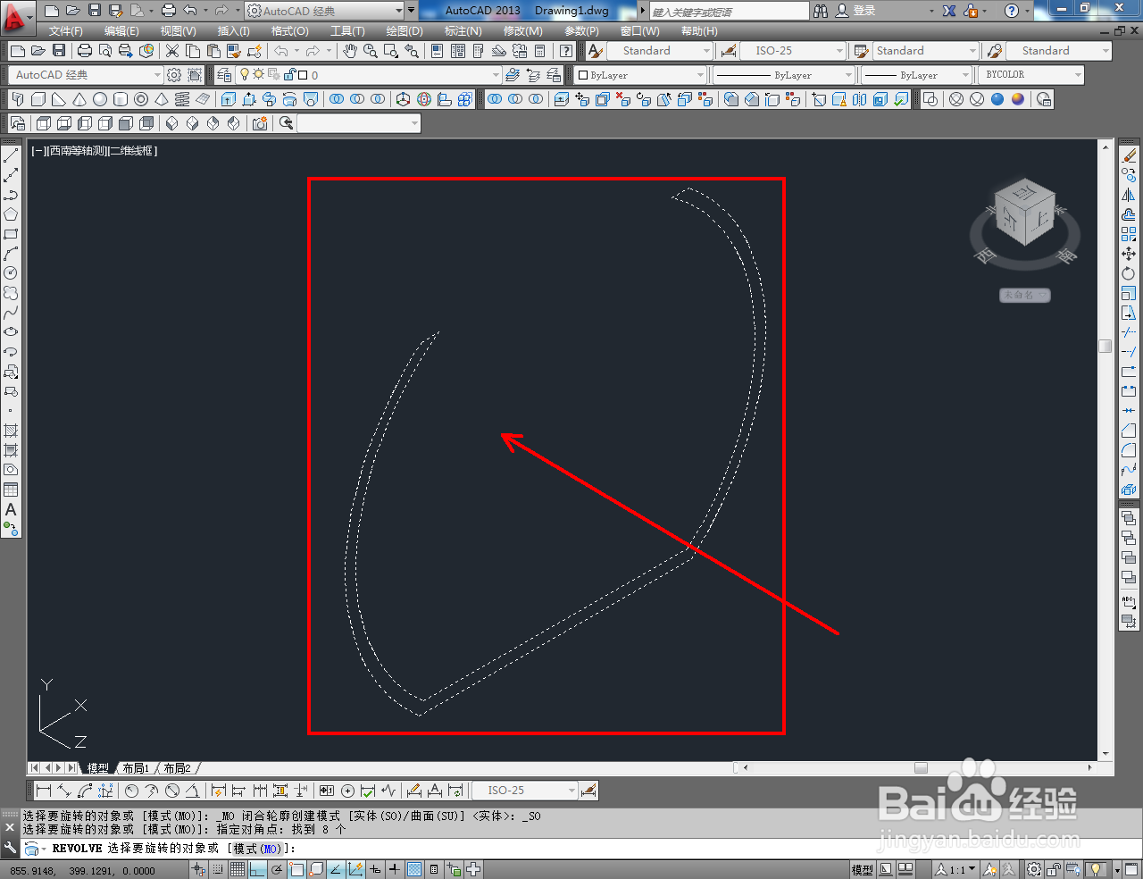1143x879 pixels.
Task: Open the multileader style Standard dropdown
Action: pos(1105,51)
